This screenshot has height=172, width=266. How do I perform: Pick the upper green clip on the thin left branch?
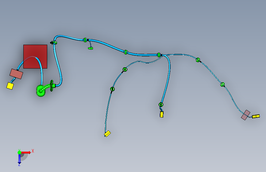pyautogui.click(x=125, y=69)
